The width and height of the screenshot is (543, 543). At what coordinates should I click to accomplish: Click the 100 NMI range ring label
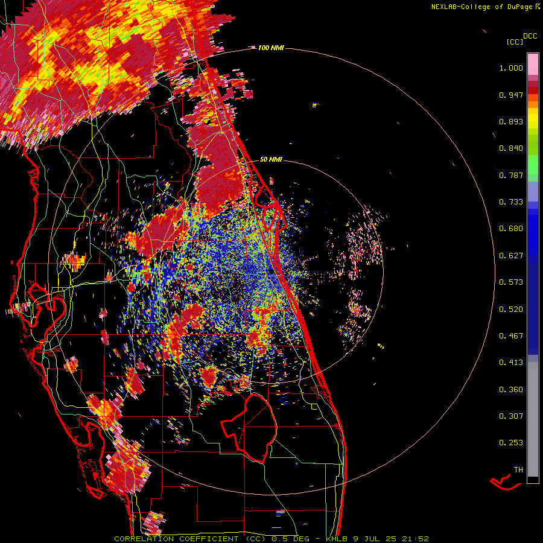click(271, 48)
